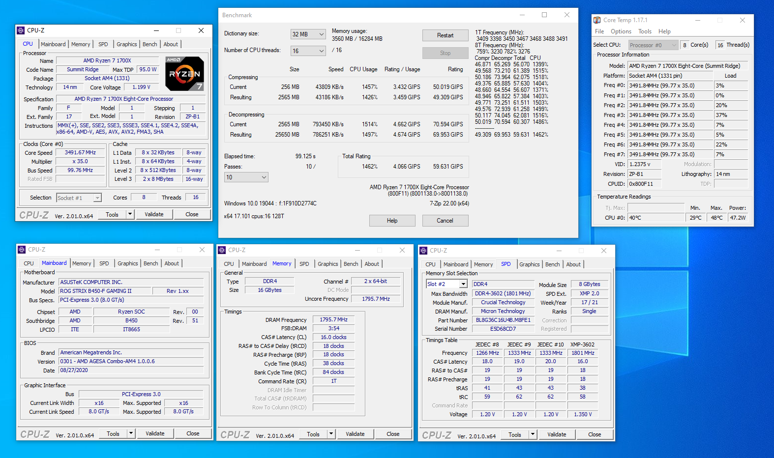Click Stop button in Benchmark window
The image size is (774, 458).
coord(446,53)
